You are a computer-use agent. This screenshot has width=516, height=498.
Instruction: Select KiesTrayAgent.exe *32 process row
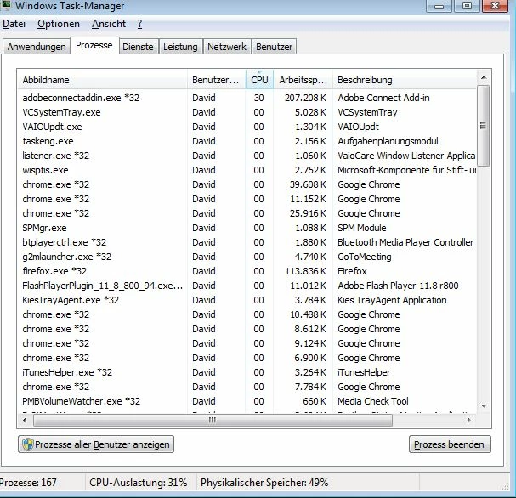tap(247, 300)
